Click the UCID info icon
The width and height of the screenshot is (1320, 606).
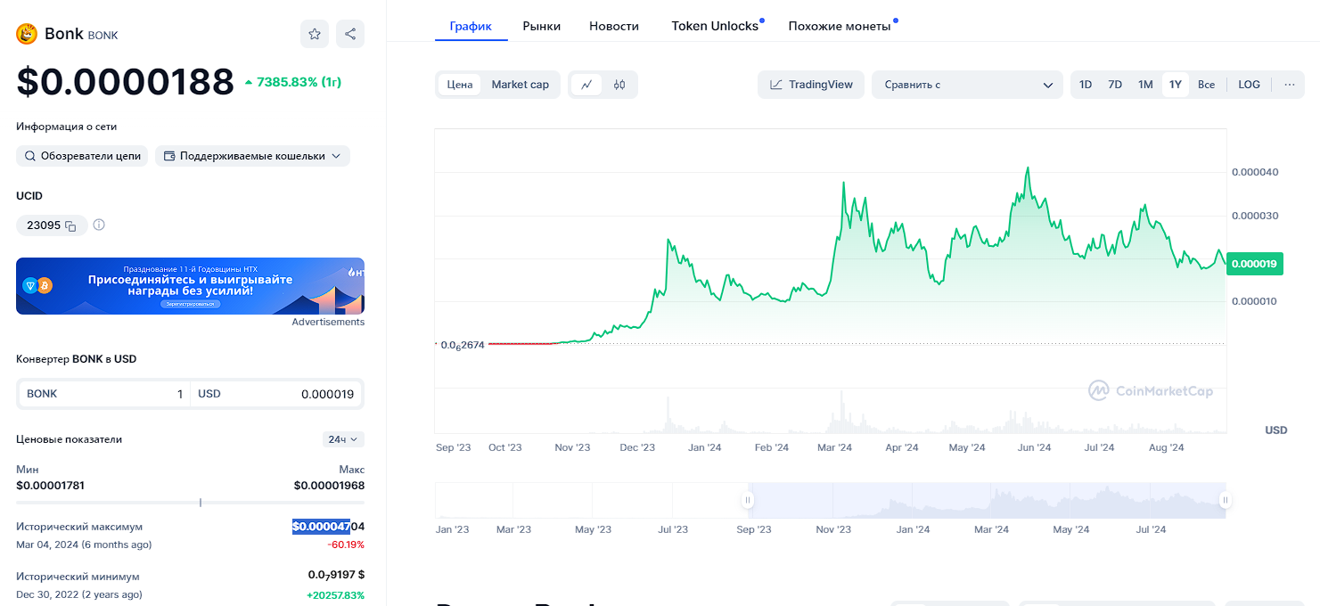(99, 225)
